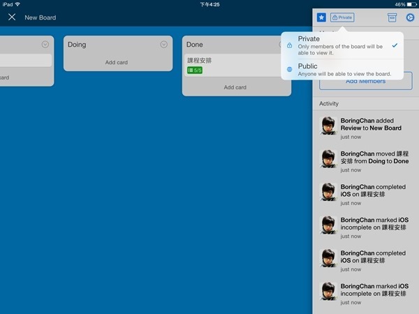Open the board settings gear icon

click(410, 17)
